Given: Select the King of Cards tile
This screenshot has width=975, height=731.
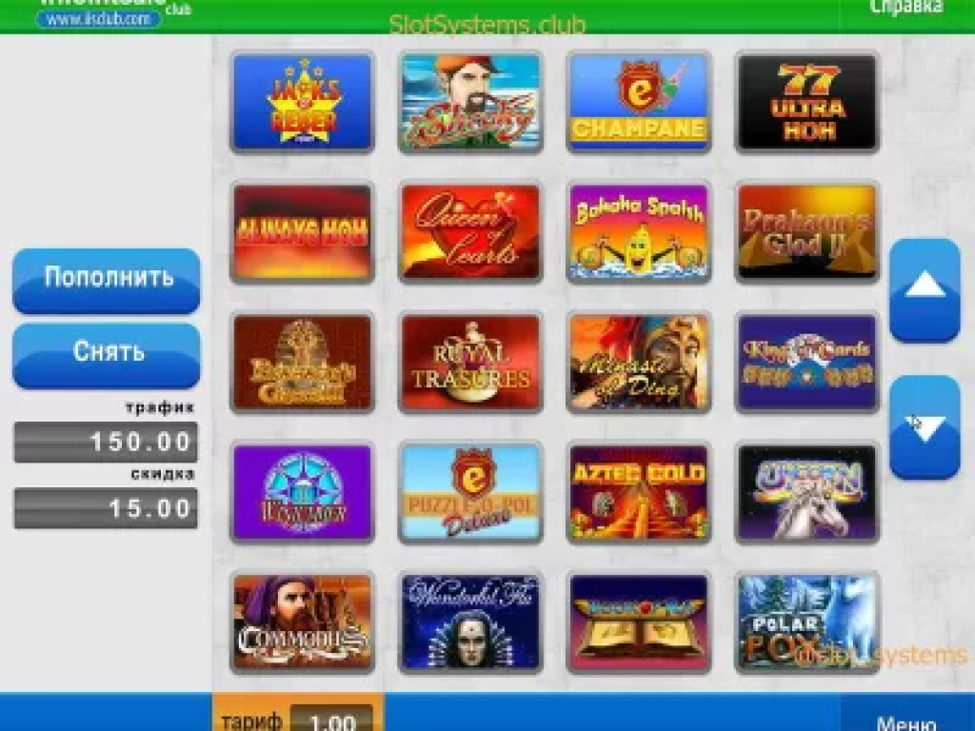Looking at the screenshot, I should pyautogui.click(x=807, y=363).
